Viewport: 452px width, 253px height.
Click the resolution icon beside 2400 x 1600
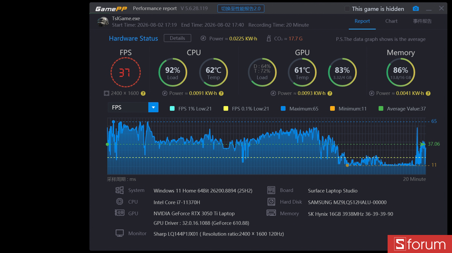click(107, 93)
